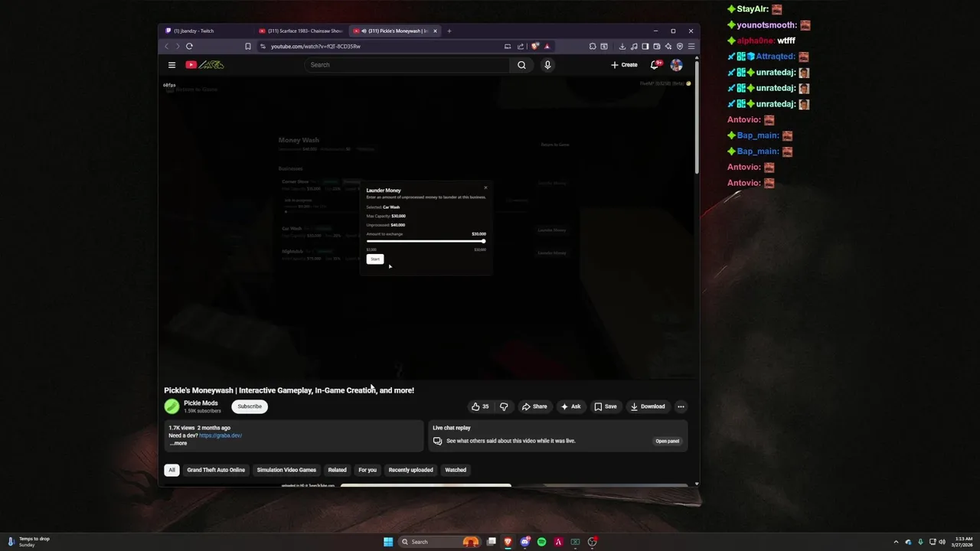
Task: Click Start button in Launder Money dialog
Action: [374, 259]
